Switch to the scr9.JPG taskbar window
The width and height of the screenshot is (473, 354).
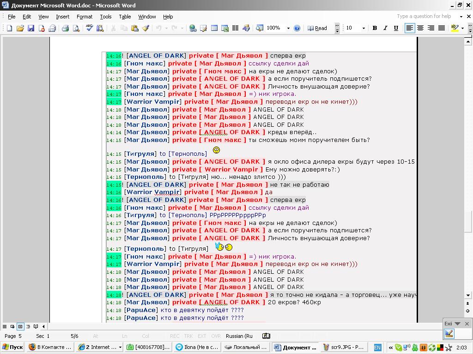(x=344, y=347)
